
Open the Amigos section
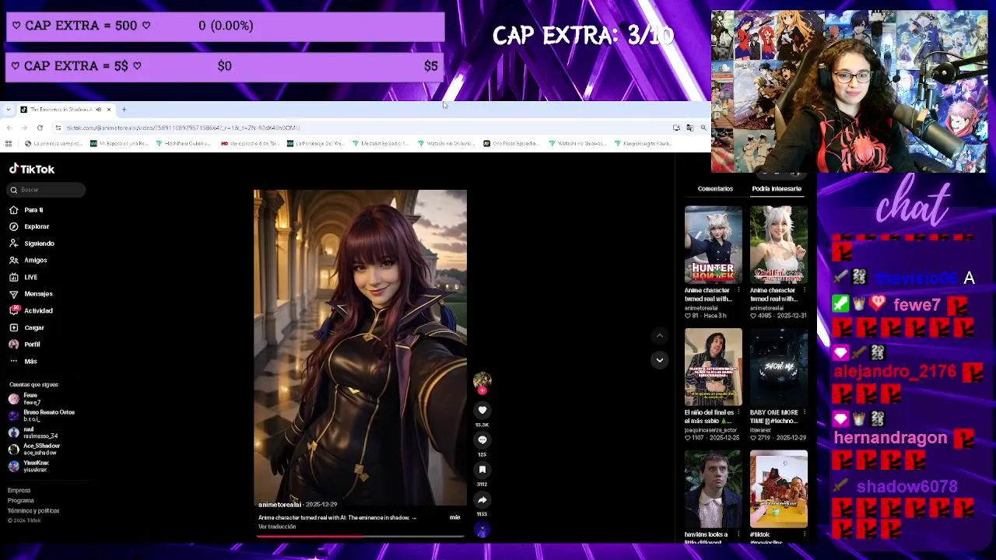tap(28, 260)
